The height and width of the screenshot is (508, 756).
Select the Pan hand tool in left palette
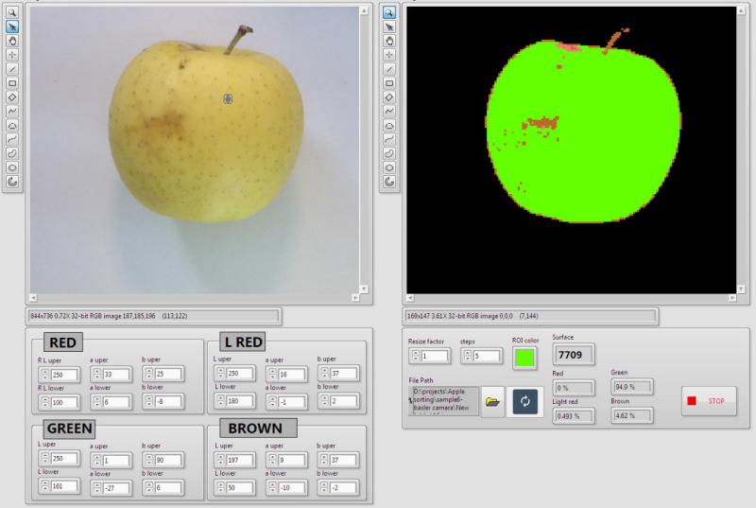click(13, 41)
